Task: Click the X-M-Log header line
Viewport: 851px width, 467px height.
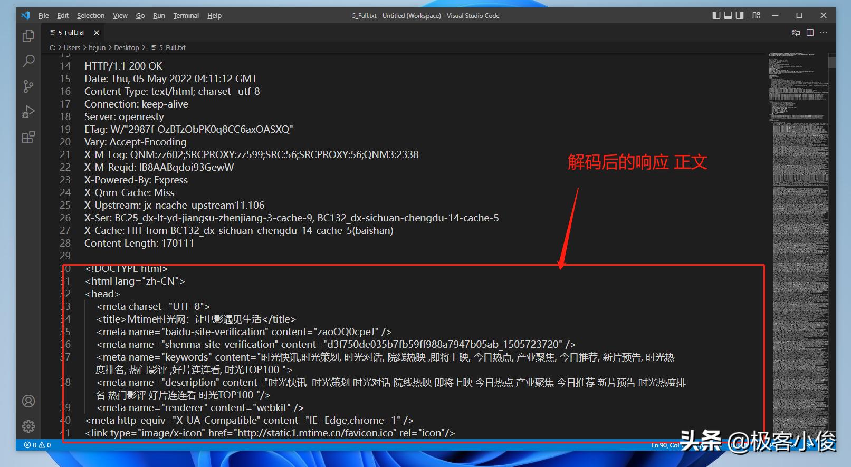Action: pyautogui.click(x=251, y=154)
